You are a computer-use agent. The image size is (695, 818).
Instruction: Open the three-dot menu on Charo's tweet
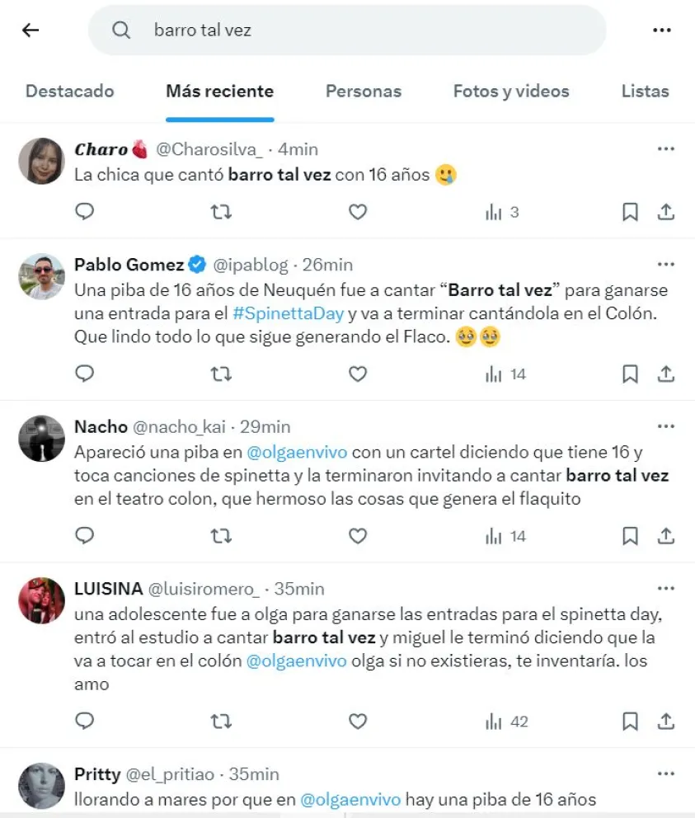(x=666, y=149)
